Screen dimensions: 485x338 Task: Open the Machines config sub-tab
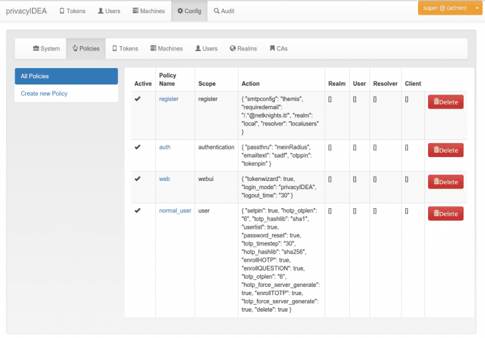[166, 49]
